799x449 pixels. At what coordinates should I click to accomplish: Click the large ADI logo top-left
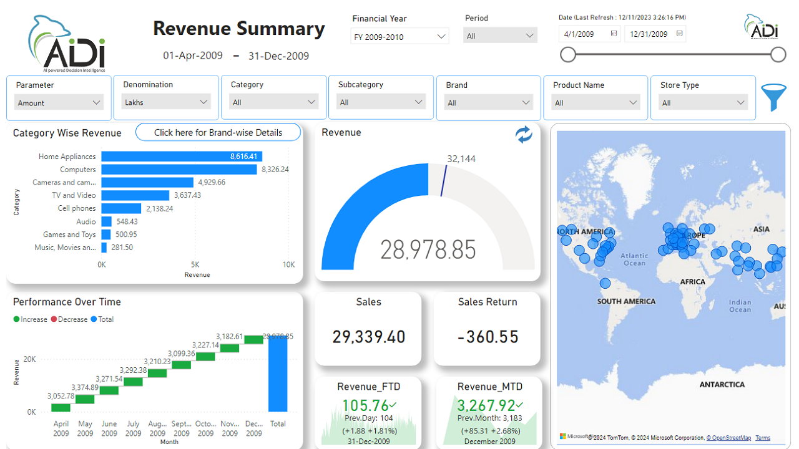(x=66, y=44)
